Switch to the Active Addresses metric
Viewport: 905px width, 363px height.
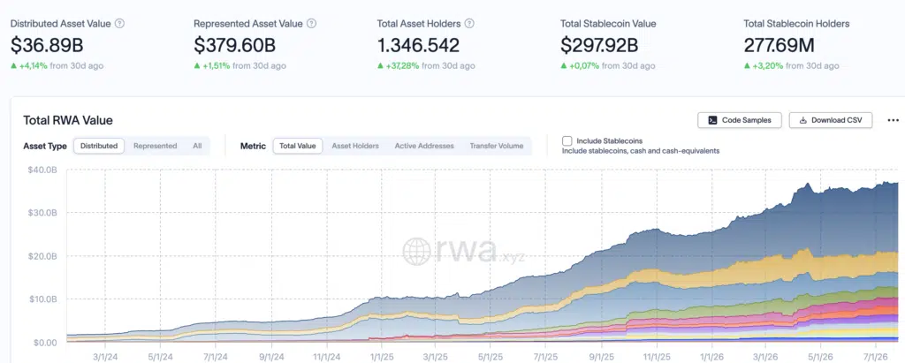point(424,146)
